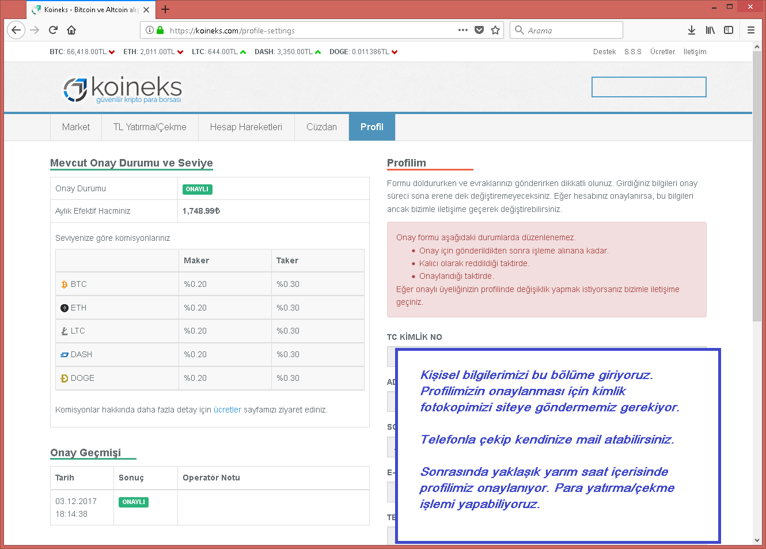Save page to Pocket icon
The width and height of the screenshot is (766, 549).
click(x=479, y=30)
